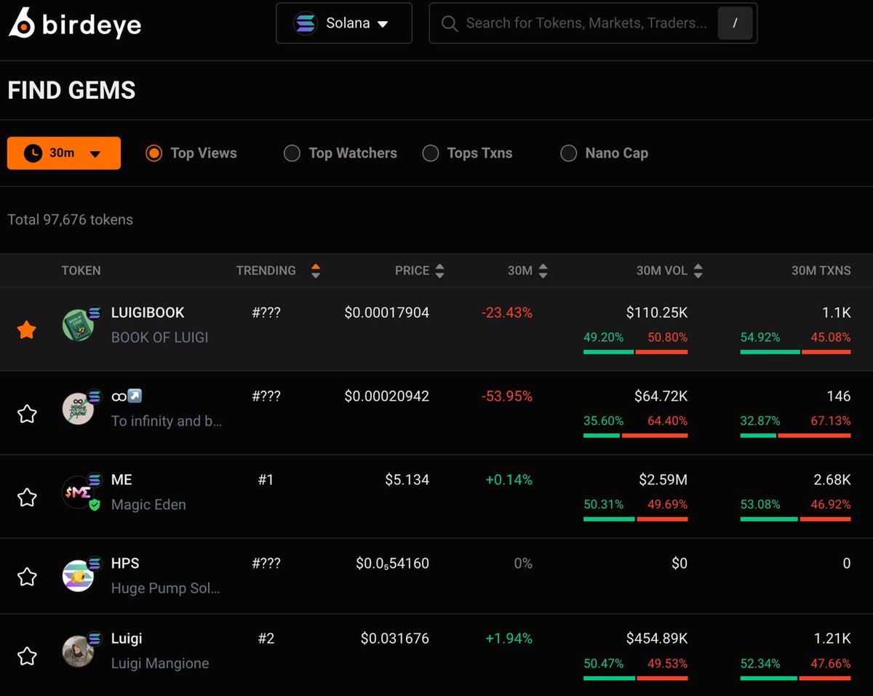Open the LUIGIBOOK token name link
Screen dimensions: 873x696
click(x=148, y=313)
